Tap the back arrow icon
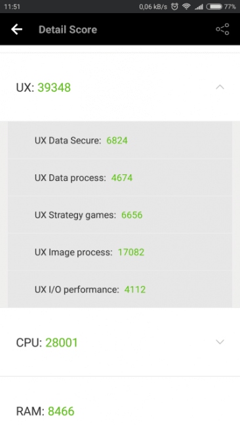 click(x=16, y=29)
